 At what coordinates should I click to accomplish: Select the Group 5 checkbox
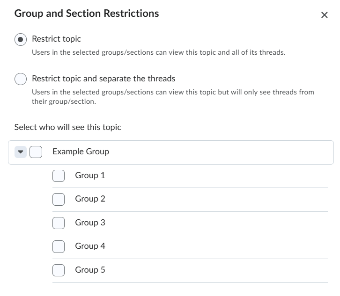[59, 270]
